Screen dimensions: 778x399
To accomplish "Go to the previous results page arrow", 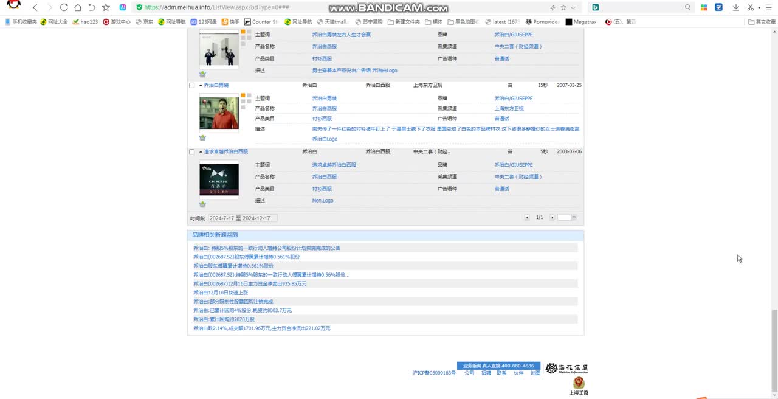I will tap(527, 218).
